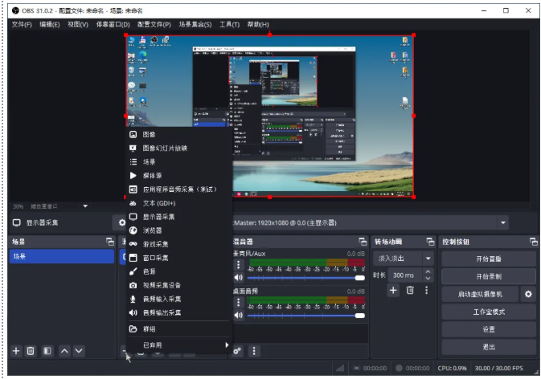This screenshot has height=379, width=541.
Task: Move the scene up
Action: (64, 351)
